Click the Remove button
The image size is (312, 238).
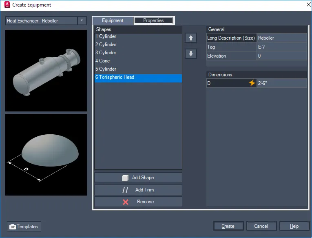pyautogui.click(x=138, y=202)
